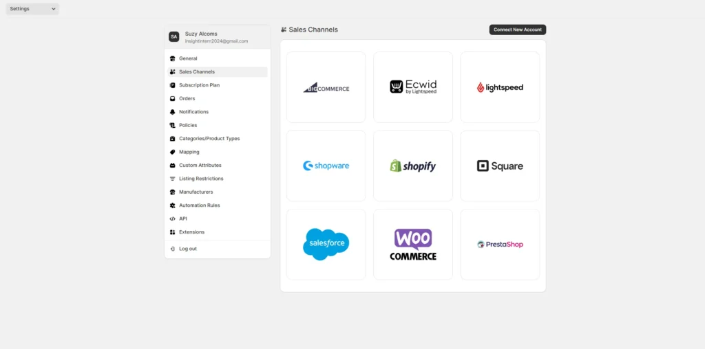705x349 pixels.
Task: Click the API code brackets icon
Action: pyautogui.click(x=172, y=219)
